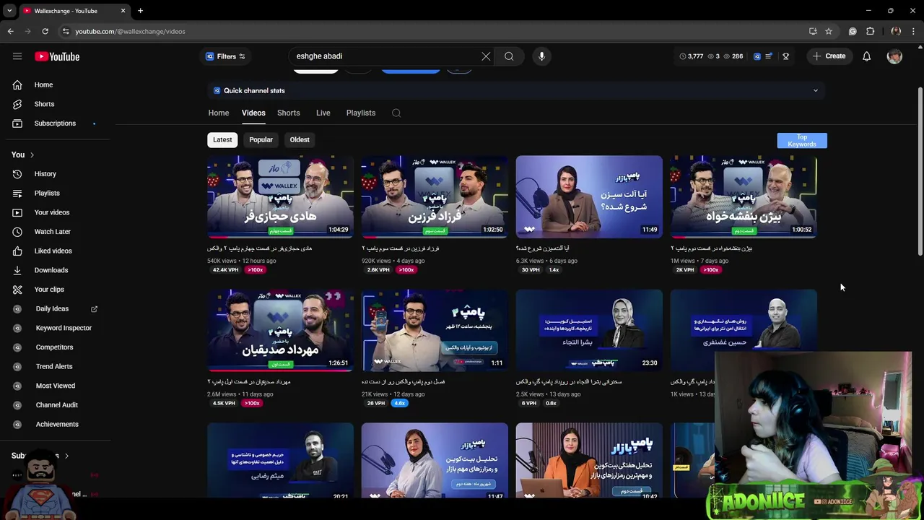Go to YouTube home via logo
924x520 pixels.
[x=57, y=56]
